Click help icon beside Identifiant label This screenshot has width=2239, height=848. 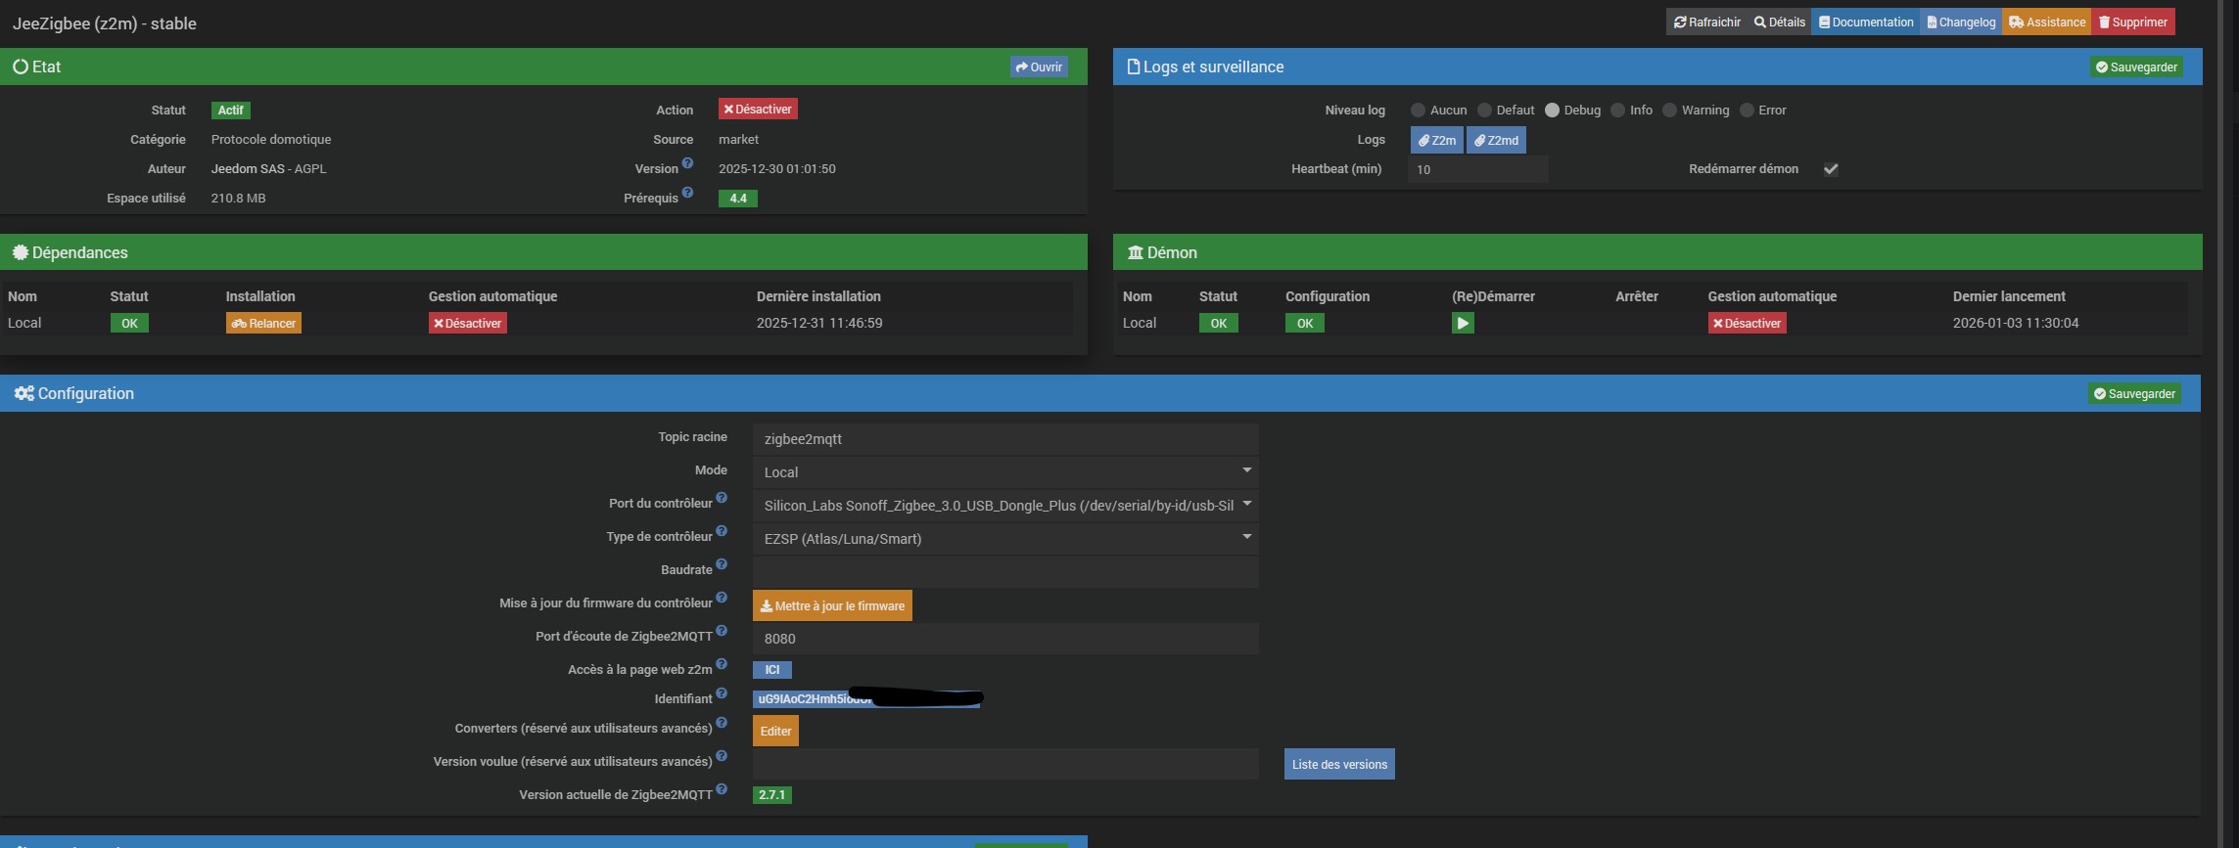click(722, 693)
